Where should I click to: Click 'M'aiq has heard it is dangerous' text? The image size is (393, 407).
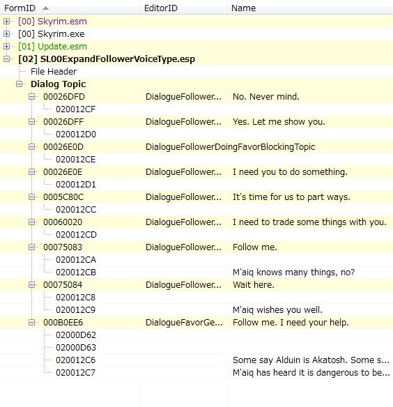pos(311,373)
